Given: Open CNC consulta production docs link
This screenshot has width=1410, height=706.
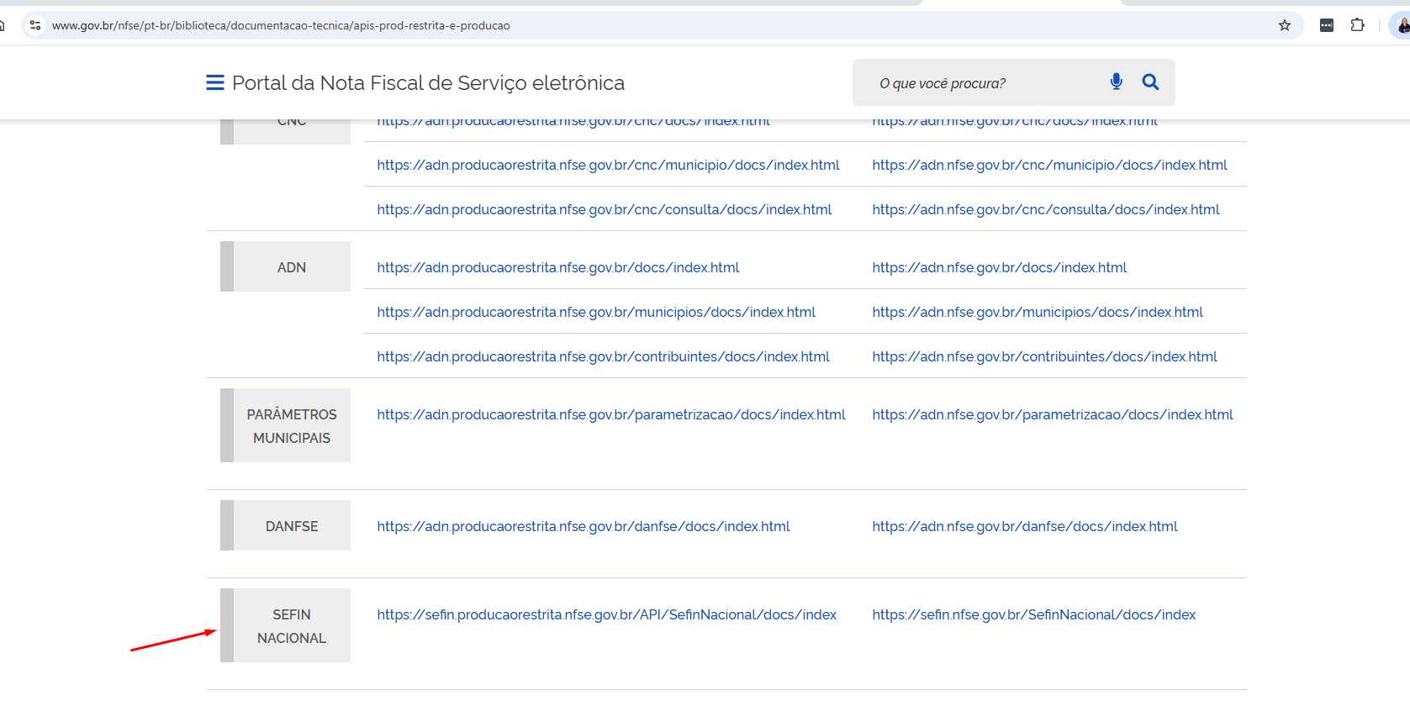Looking at the screenshot, I should click(x=1045, y=209).
